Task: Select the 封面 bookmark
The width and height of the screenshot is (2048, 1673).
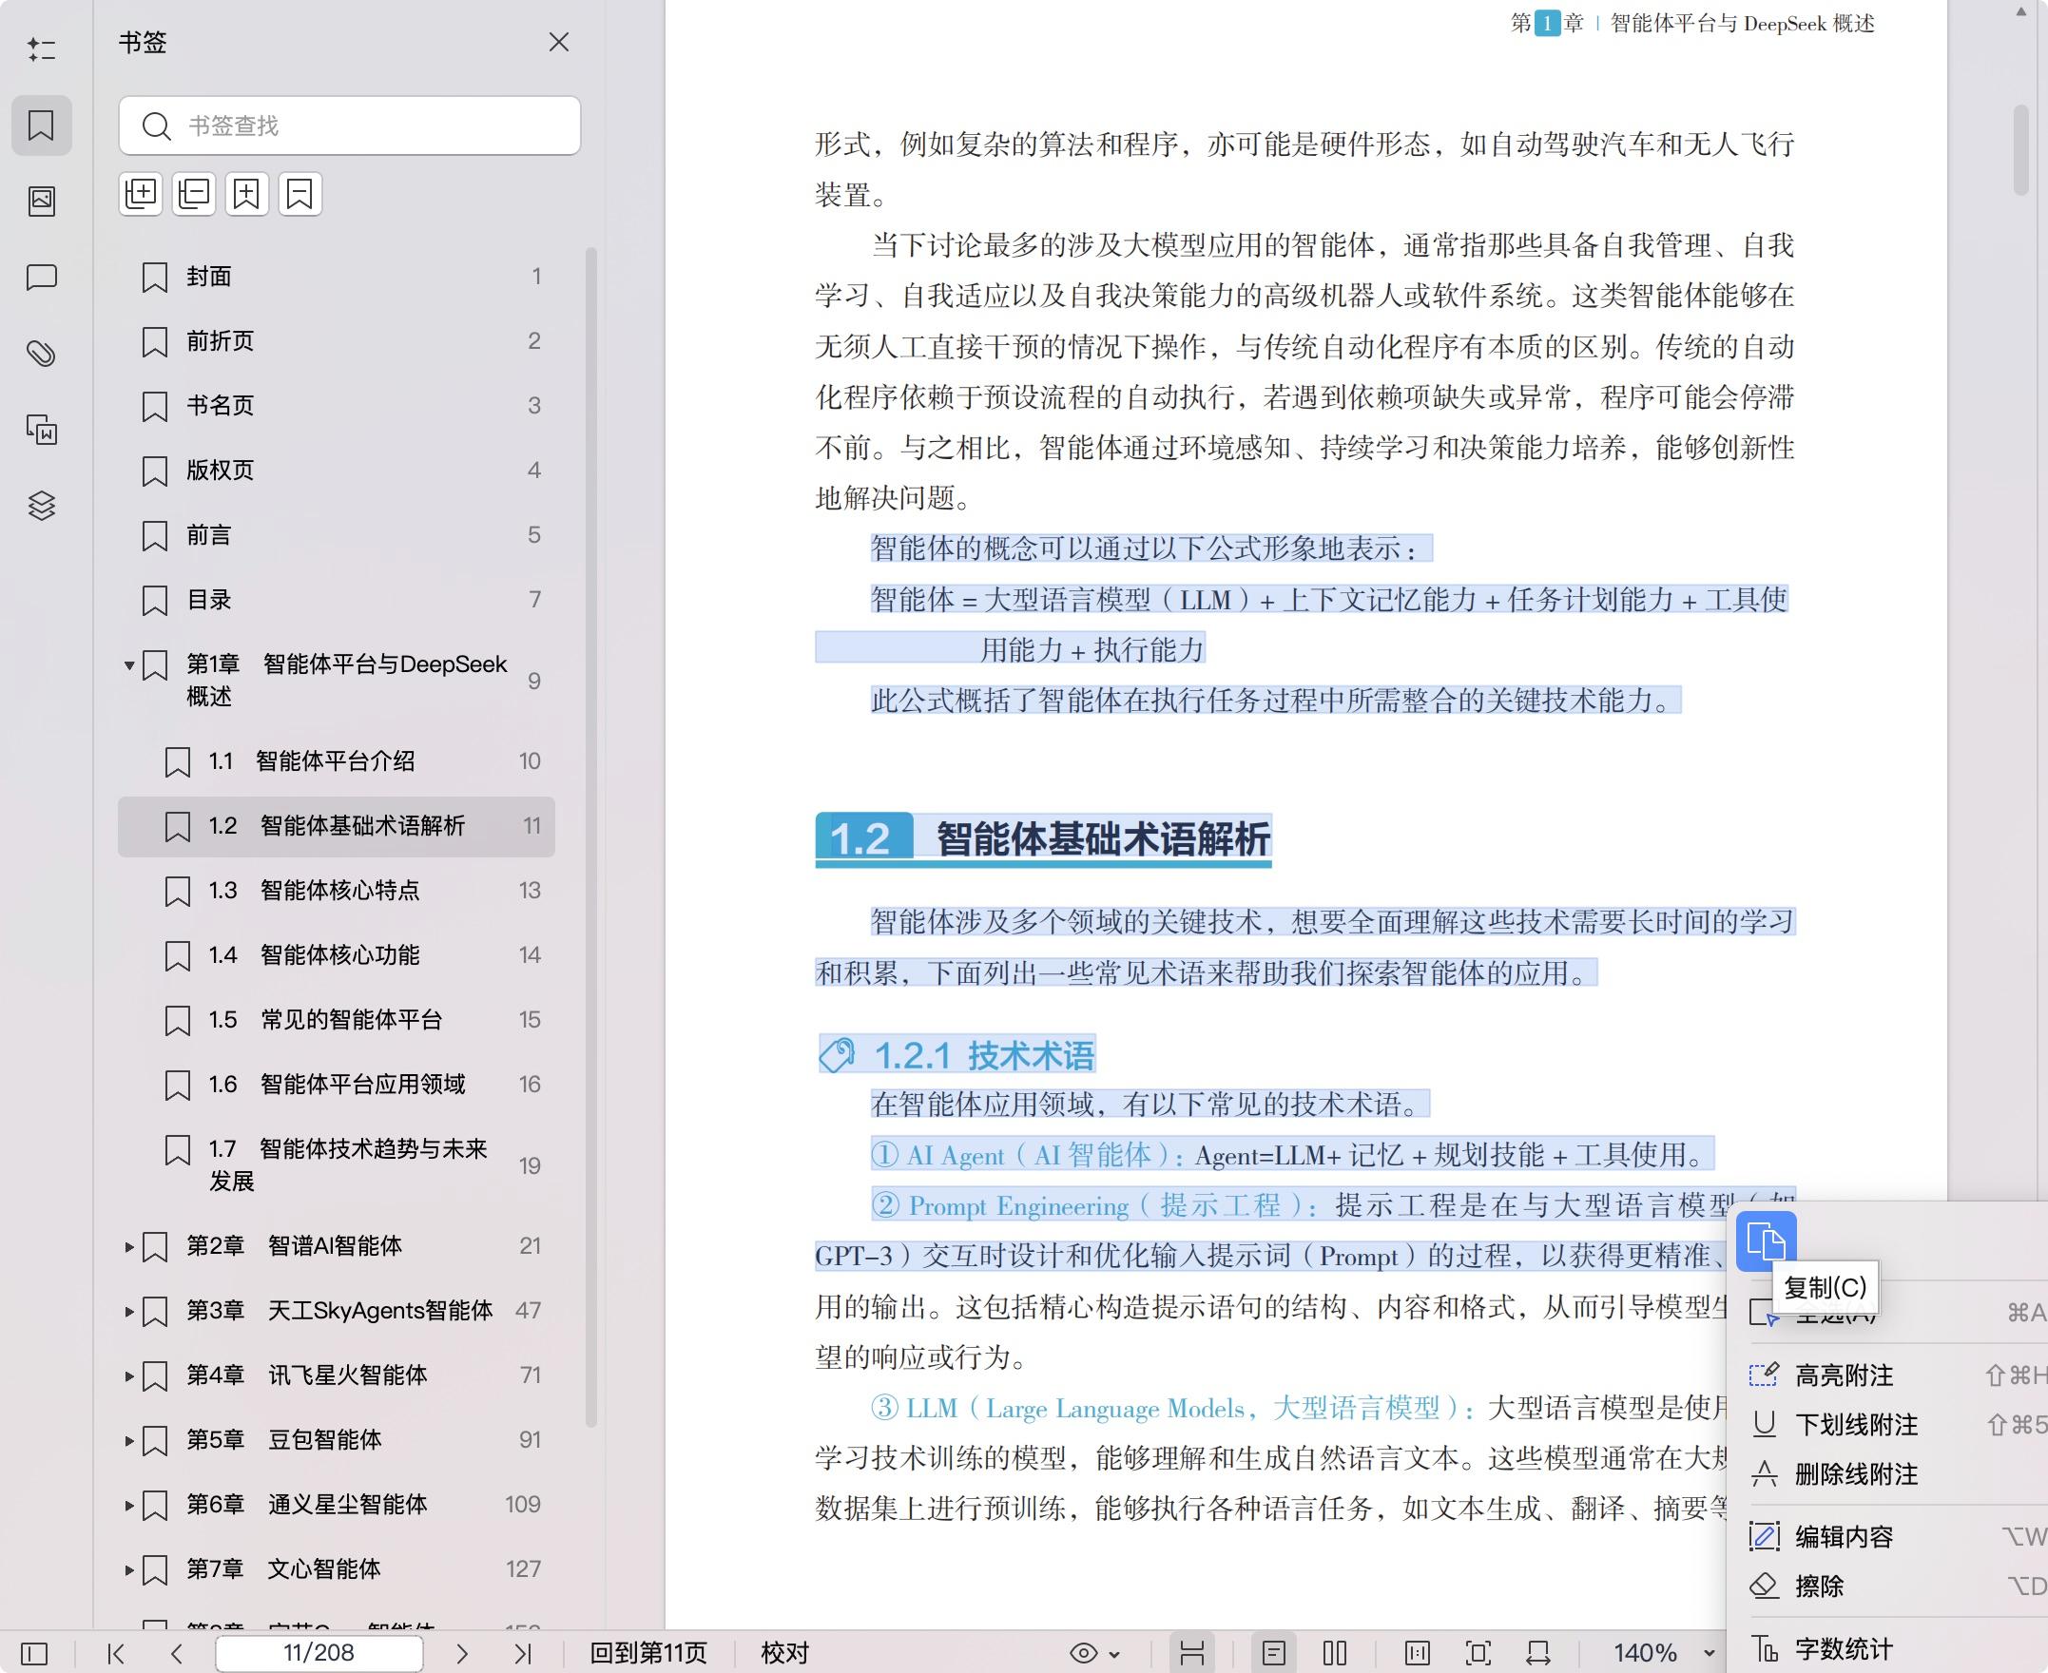Action: [x=337, y=277]
